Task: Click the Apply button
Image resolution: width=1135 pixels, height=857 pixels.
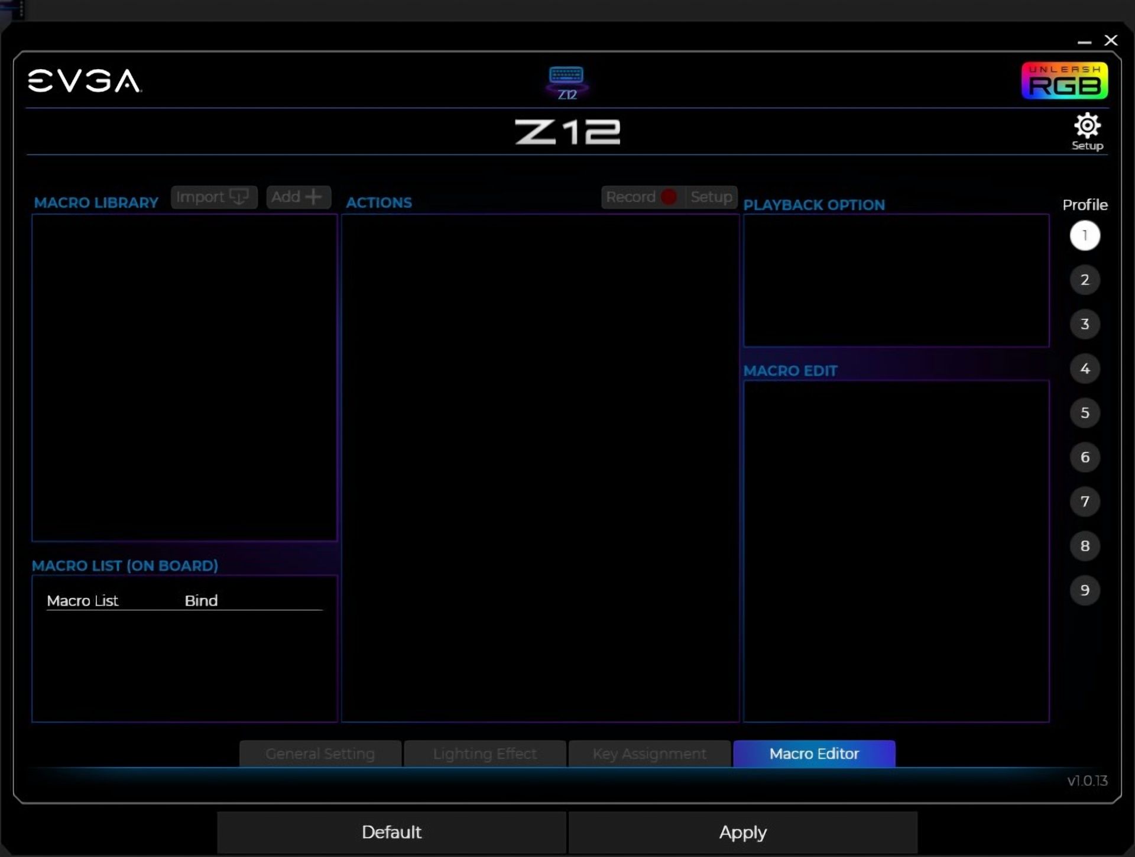Action: click(x=743, y=832)
